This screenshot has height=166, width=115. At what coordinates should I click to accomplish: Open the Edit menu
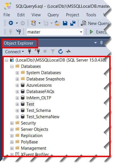point(21,15)
